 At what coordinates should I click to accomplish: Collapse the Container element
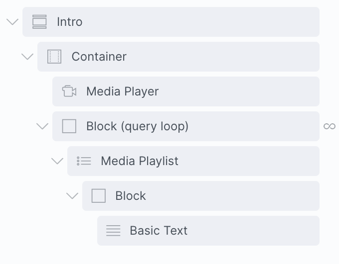click(27, 57)
